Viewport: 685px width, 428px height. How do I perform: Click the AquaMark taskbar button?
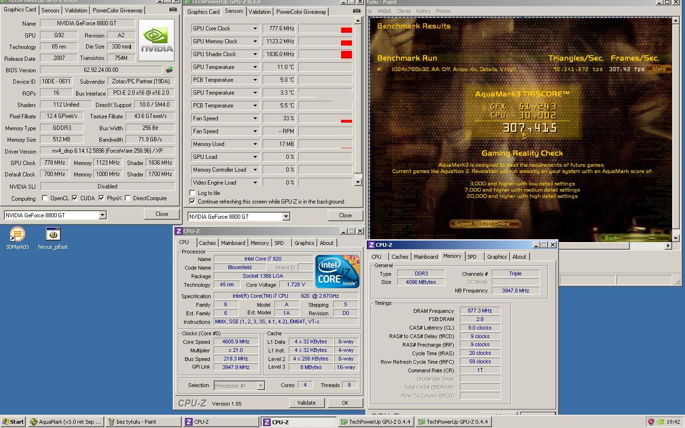66,422
